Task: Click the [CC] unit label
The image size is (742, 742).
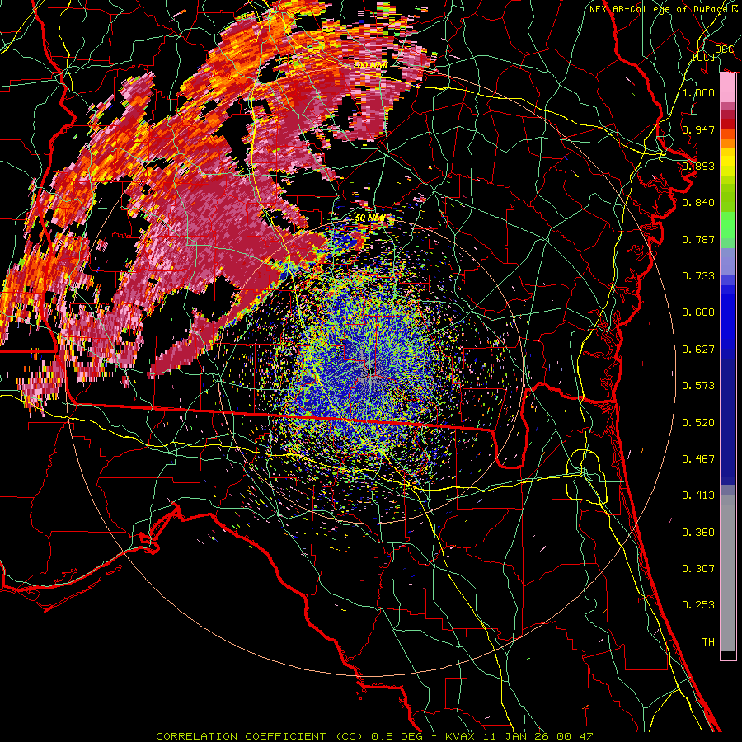Action: point(704,57)
